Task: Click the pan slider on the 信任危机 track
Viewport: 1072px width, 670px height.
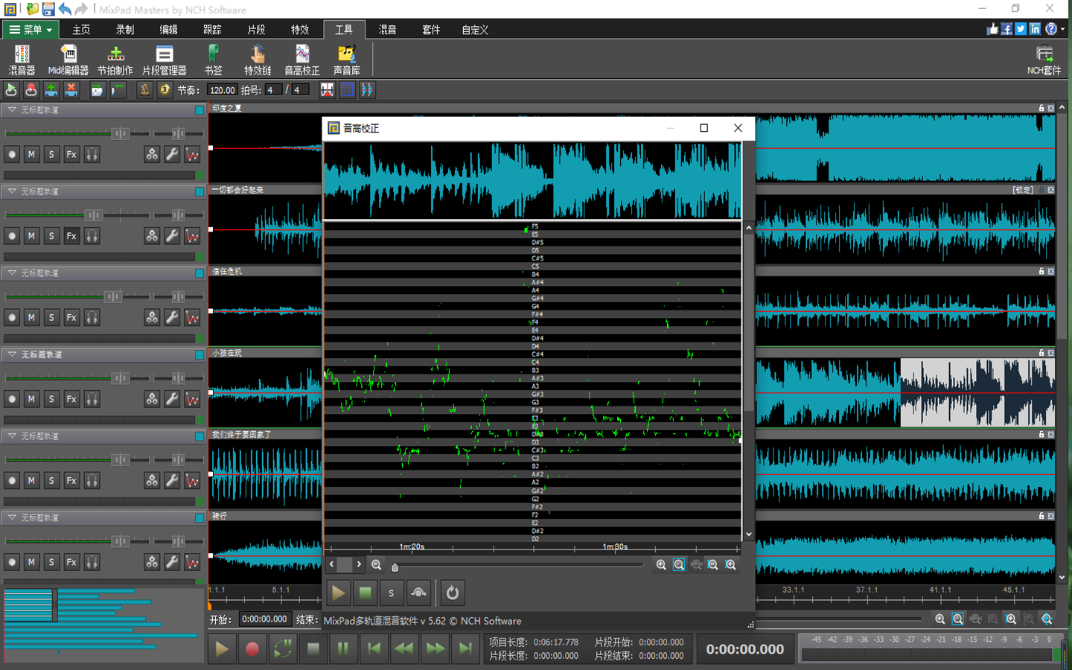Action: (x=178, y=296)
